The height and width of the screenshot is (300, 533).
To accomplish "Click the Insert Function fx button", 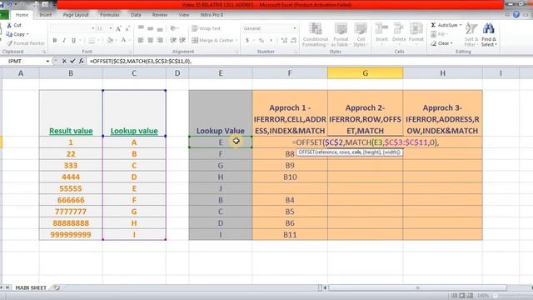I will (82, 61).
